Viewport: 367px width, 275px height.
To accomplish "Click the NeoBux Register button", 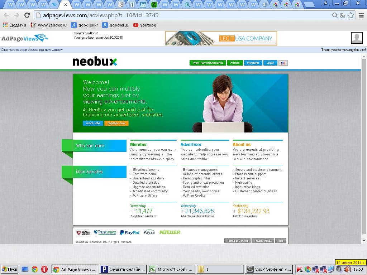I will click(253, 63).
